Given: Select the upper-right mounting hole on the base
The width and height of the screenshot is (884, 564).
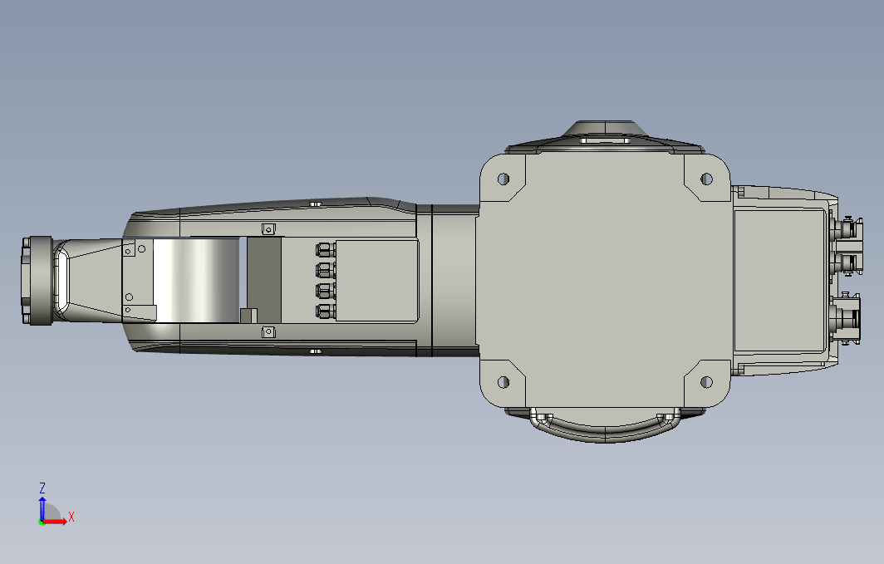Looking at the screenshot, I should [706, 179].
